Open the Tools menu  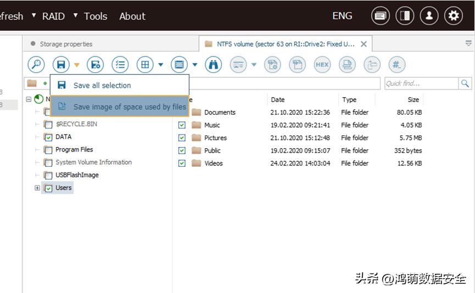[x=96, y=16]
